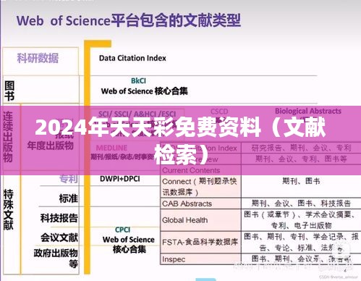Click the green 'CPCI' label
Image resolution: width=361 pixels, height=281 pixels.
coord(122,230)
